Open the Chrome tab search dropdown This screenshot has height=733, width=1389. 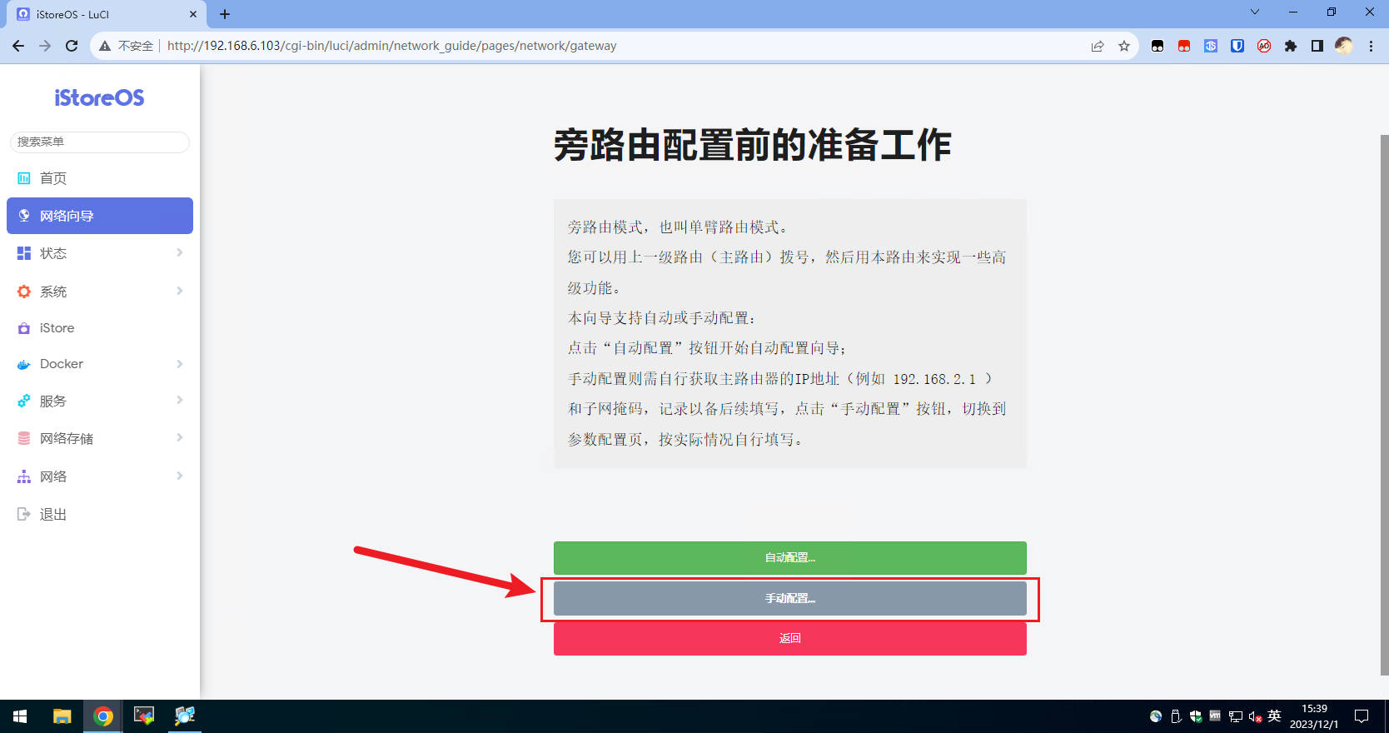point(1255,12)
